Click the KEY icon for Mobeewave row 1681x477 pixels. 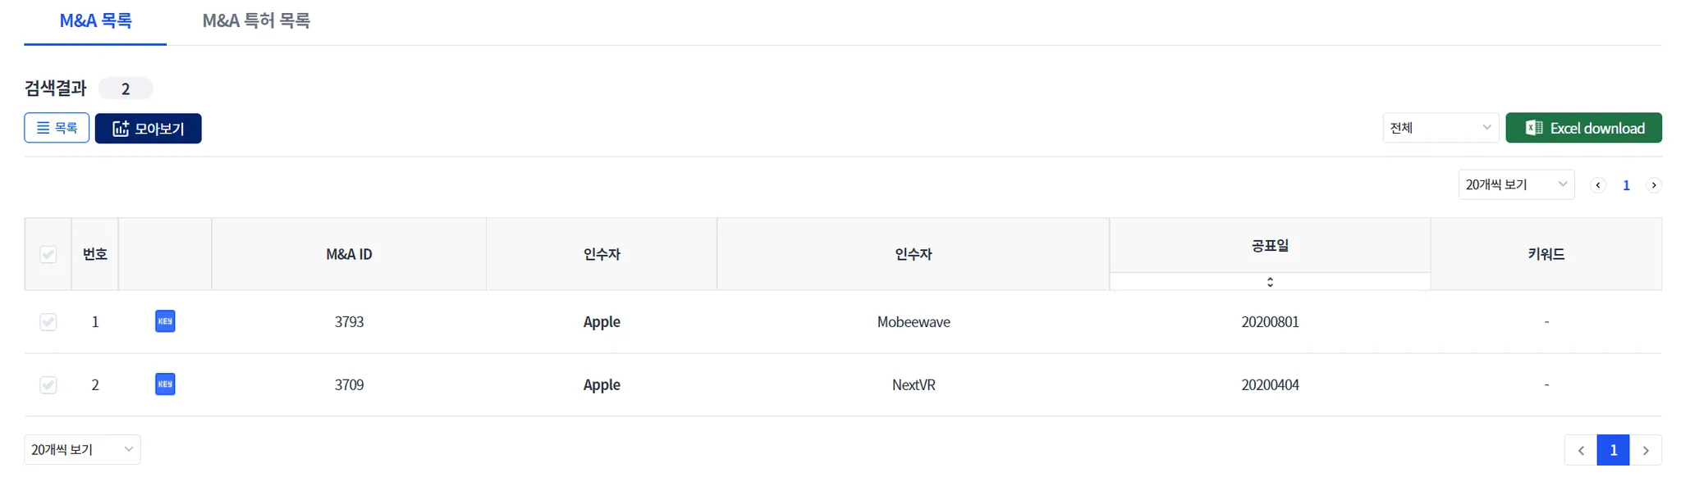(x=165, y=321)
